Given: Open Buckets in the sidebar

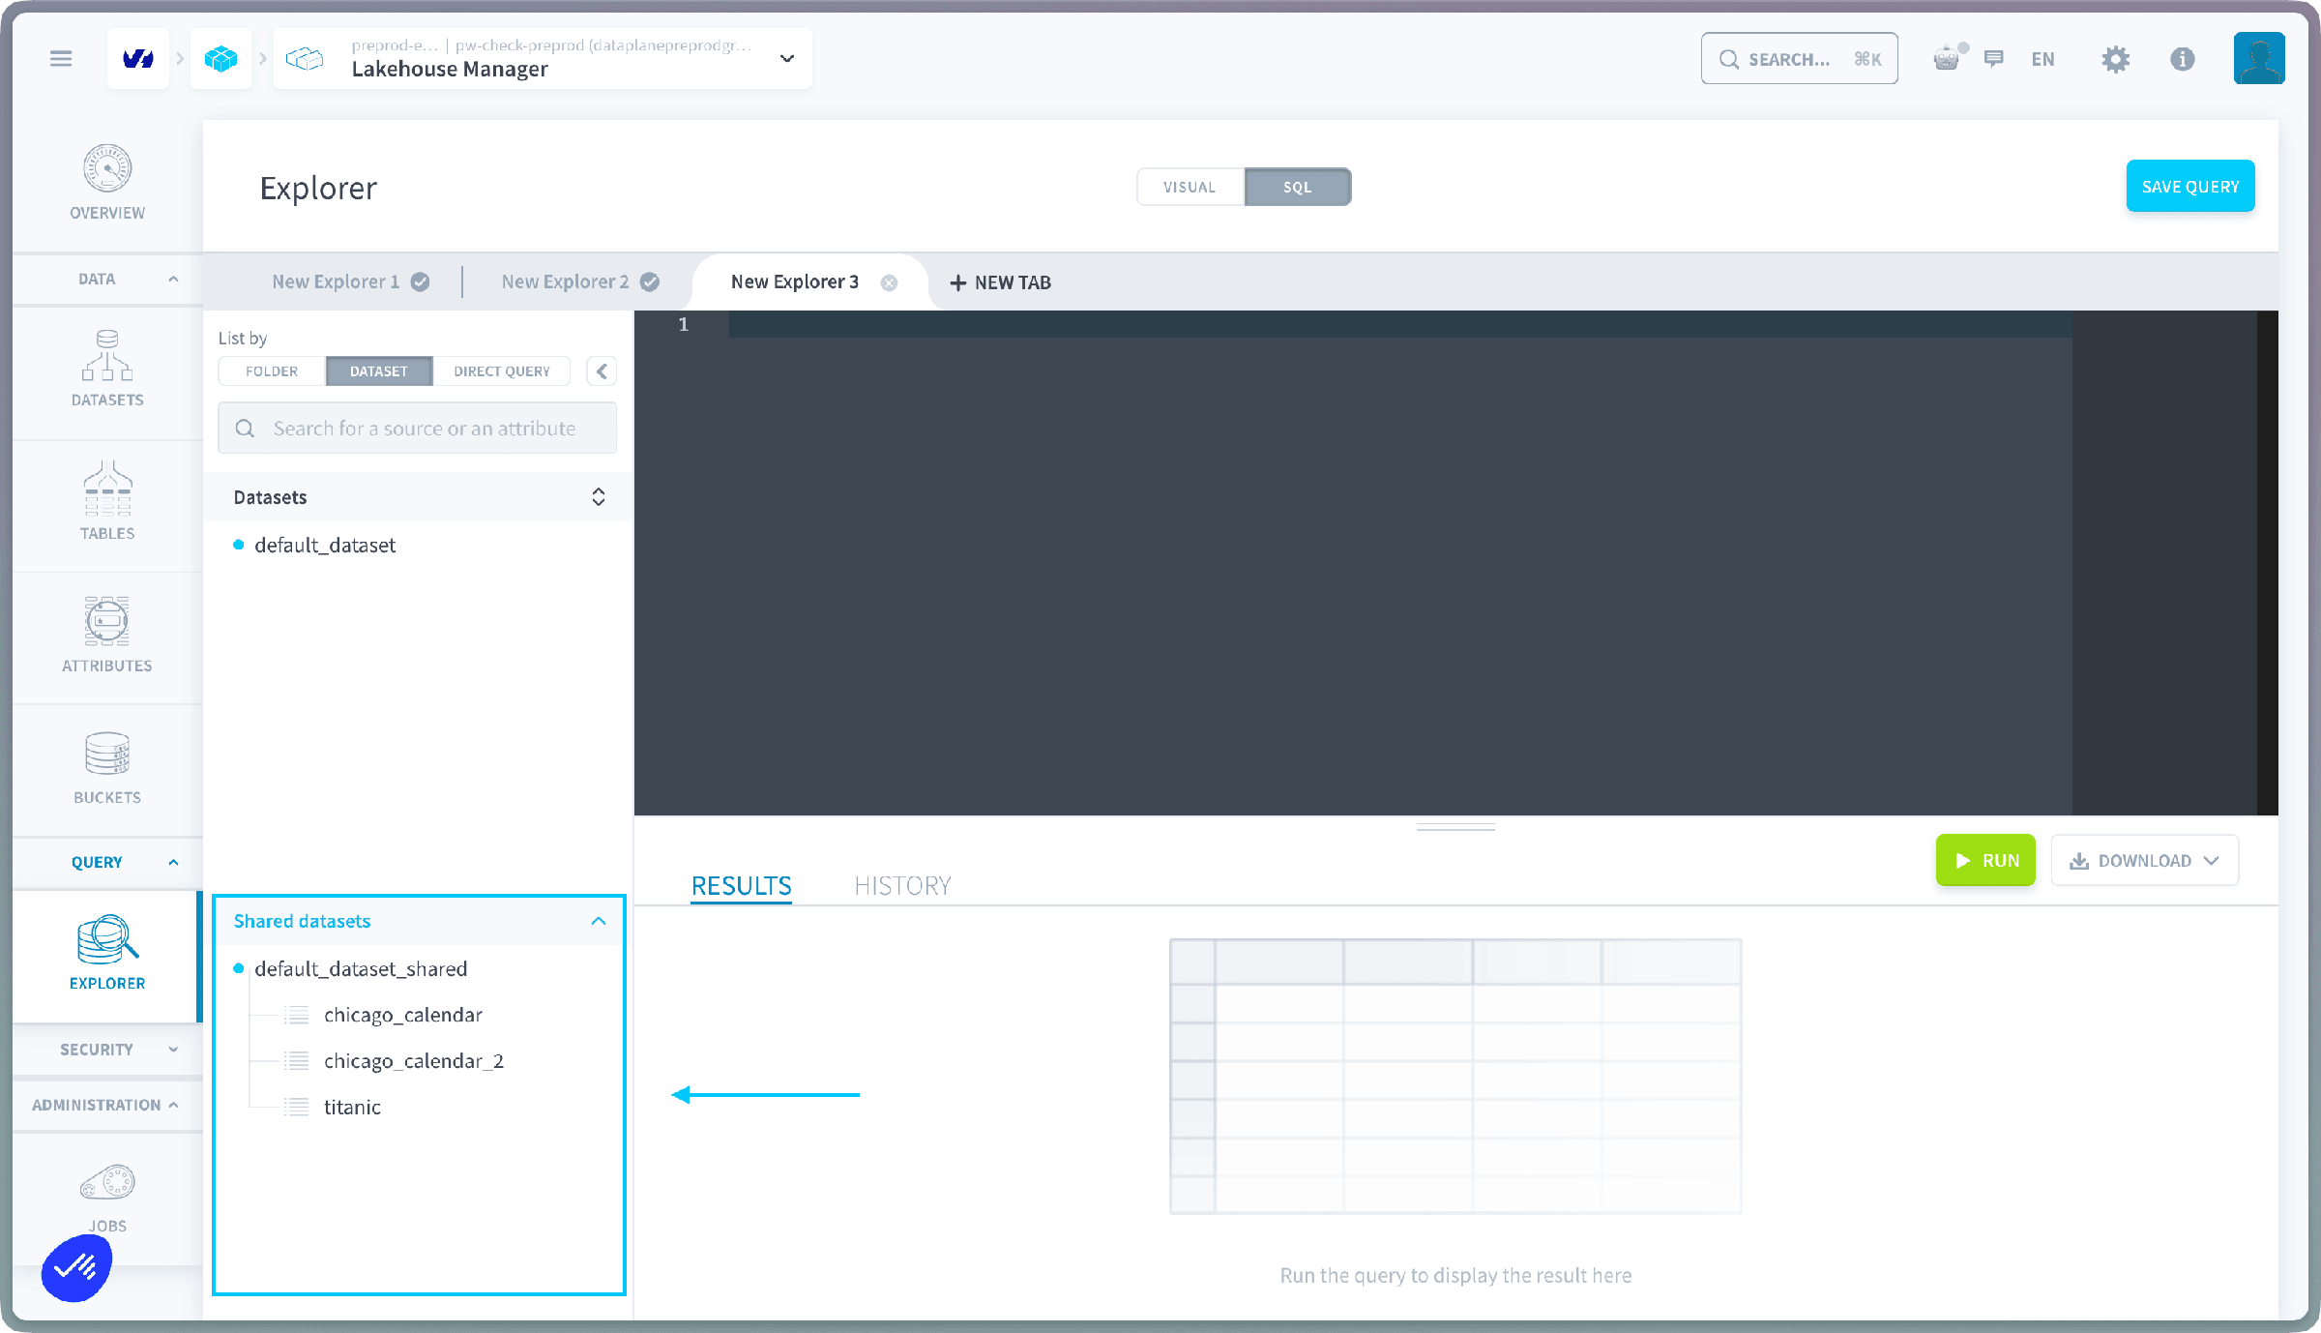Looking at the screenshot, I should click(107, 766).
